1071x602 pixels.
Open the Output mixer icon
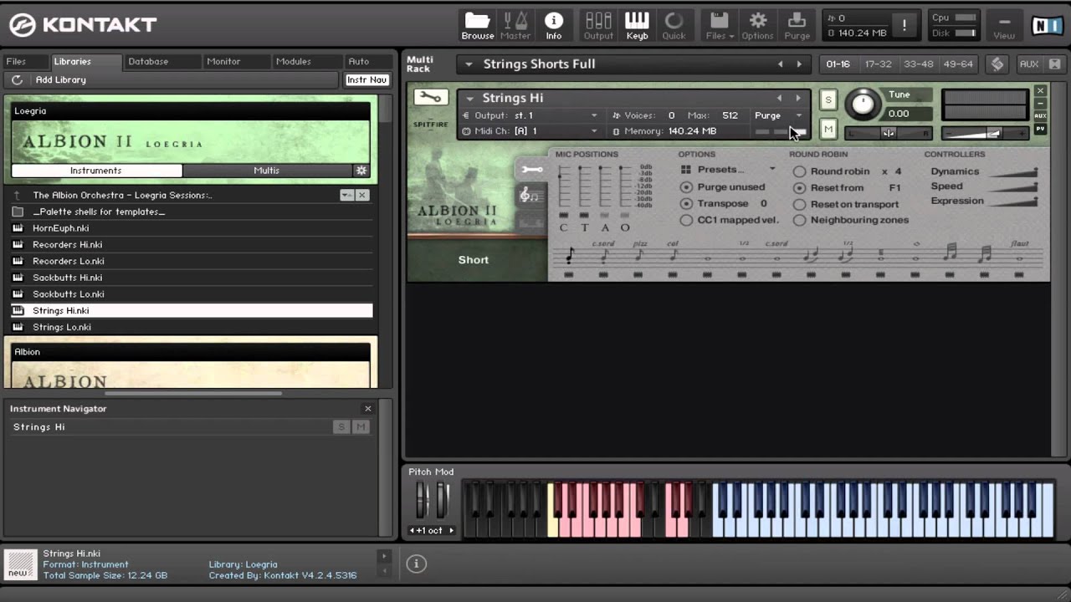598,25
